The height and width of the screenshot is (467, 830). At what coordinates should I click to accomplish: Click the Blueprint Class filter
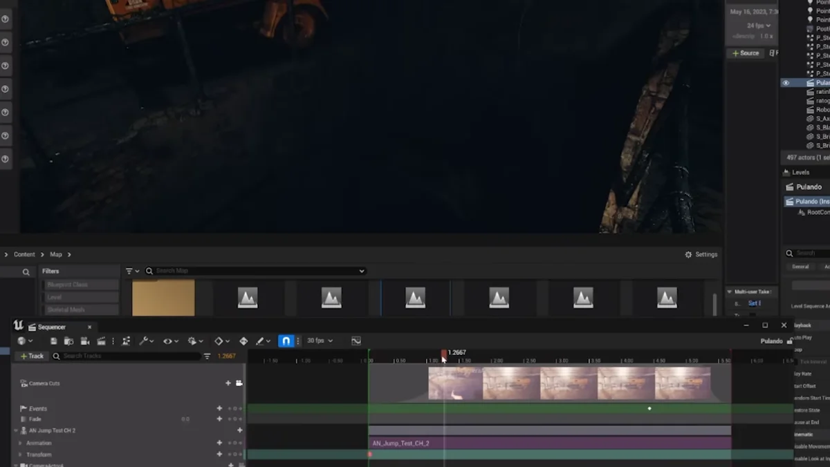[81, 285]
